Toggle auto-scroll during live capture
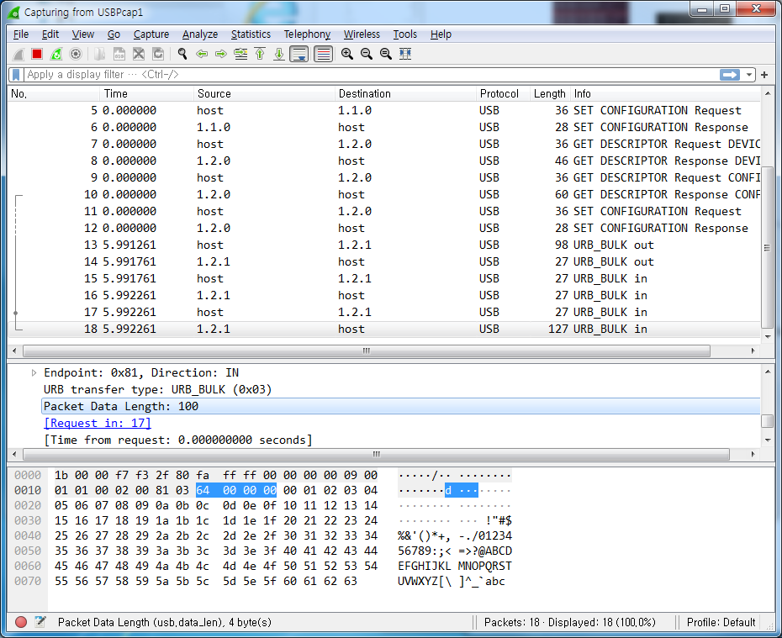Image resolution: width=782 pixels, height=638 pixels. point(299,54)
